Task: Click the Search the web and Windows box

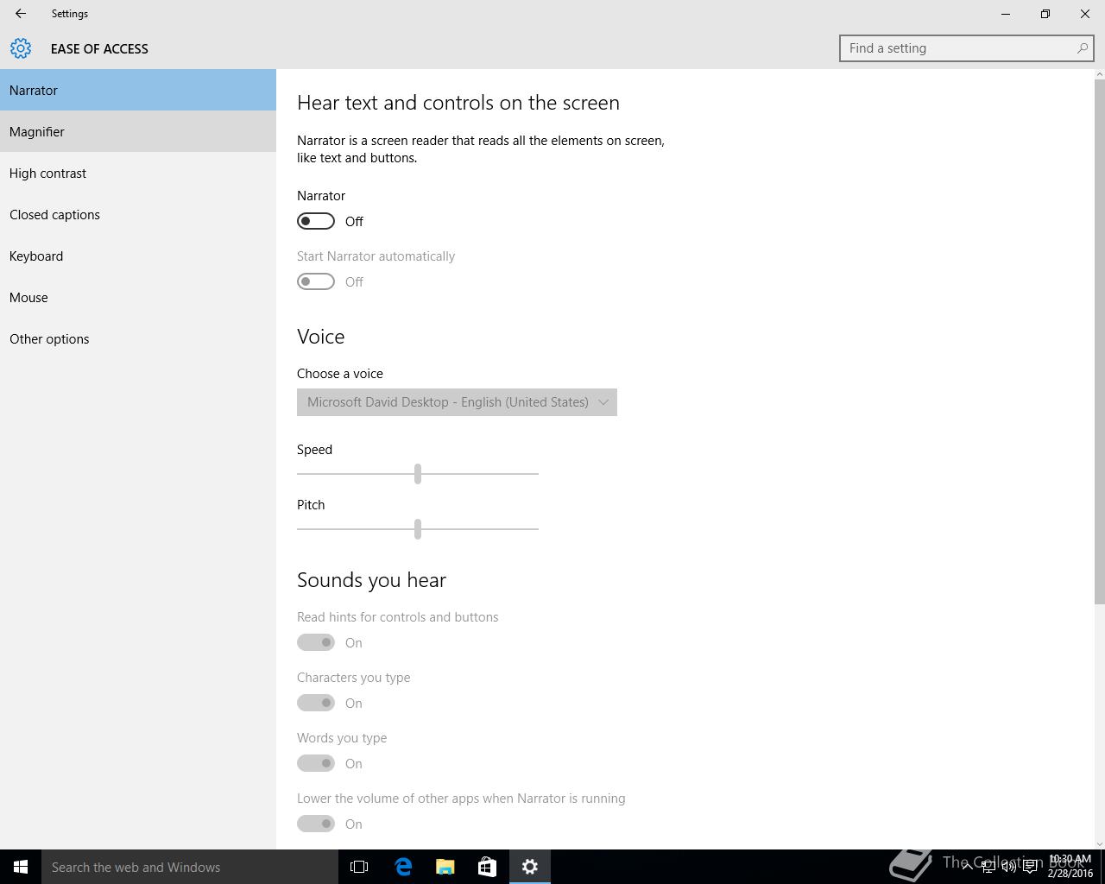Action: (190, 867)
